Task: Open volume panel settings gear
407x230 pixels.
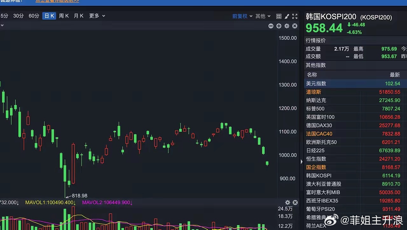Action: pos(287,202)
